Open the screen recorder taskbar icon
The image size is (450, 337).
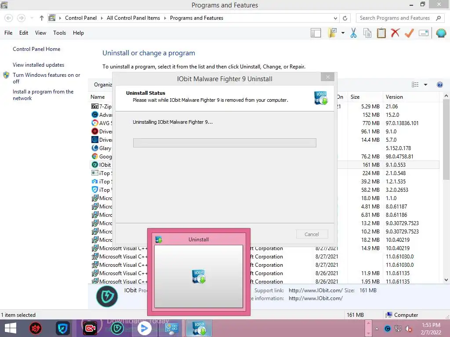tap(90, 328)
